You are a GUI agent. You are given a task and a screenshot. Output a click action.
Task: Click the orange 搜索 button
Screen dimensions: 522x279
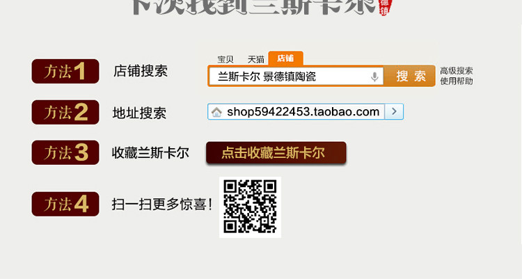click(x=409, y=76)
